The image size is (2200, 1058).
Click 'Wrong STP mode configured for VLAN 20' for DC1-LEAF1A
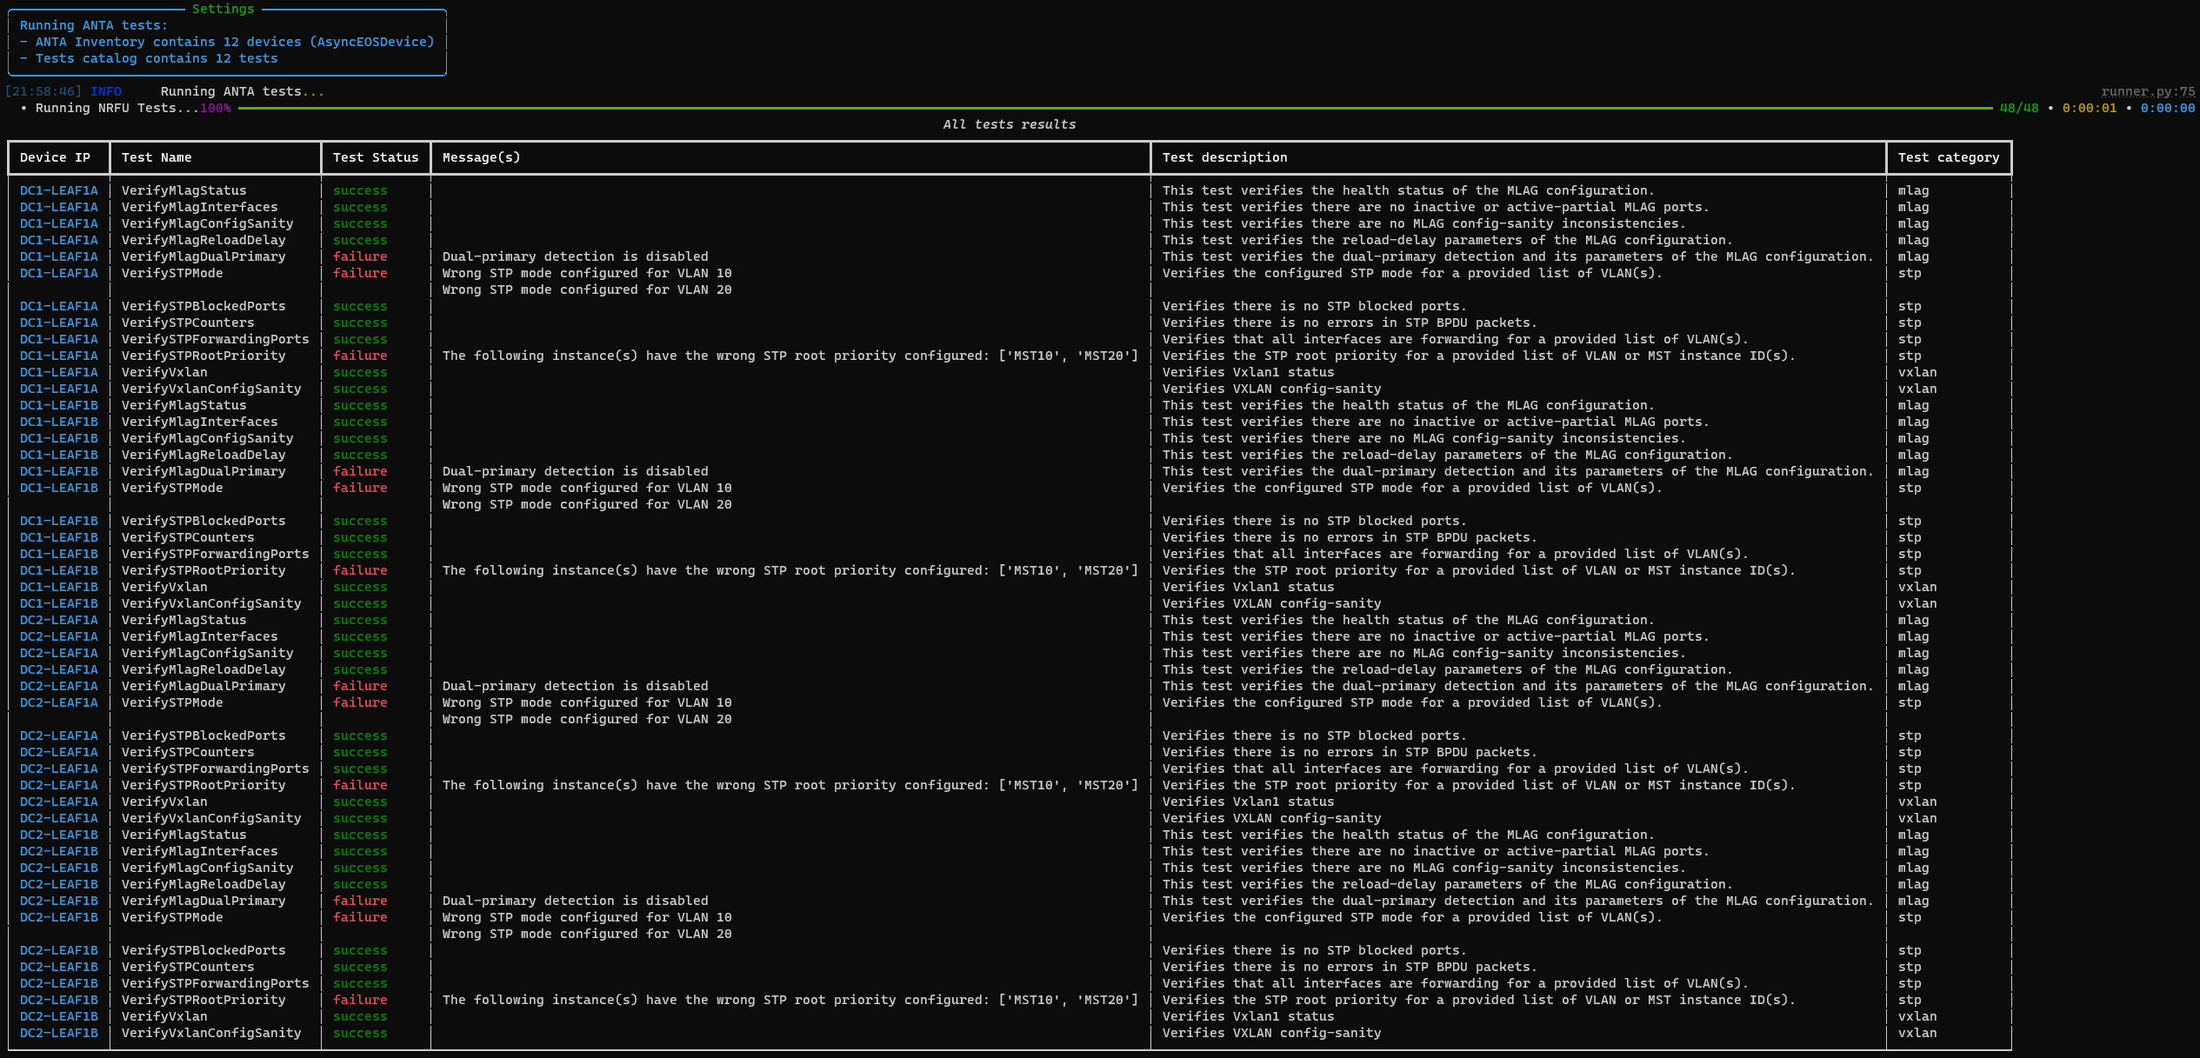[587, 289]
